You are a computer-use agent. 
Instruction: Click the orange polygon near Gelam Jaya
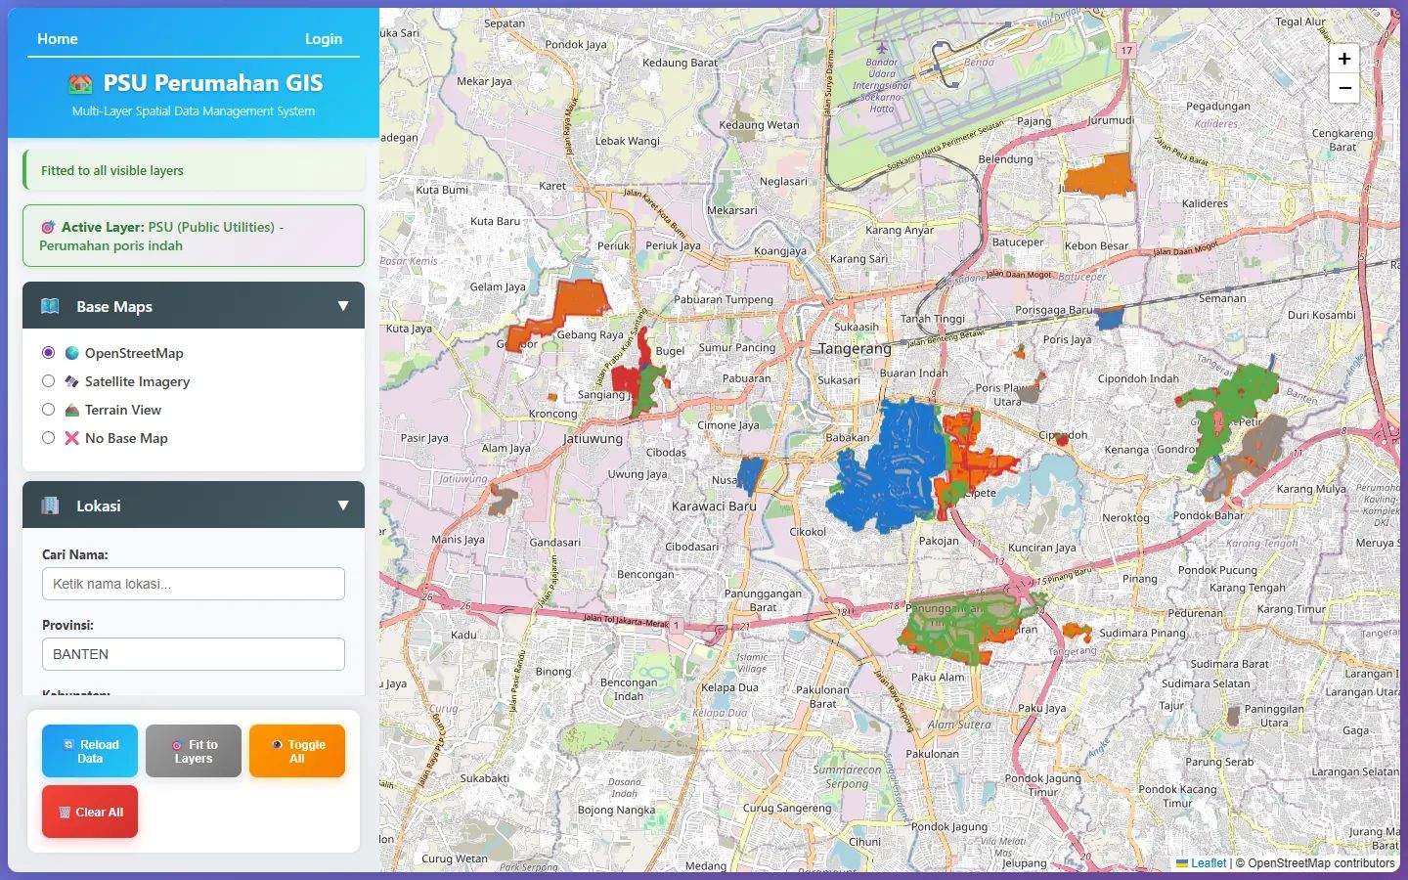[580, 301]
